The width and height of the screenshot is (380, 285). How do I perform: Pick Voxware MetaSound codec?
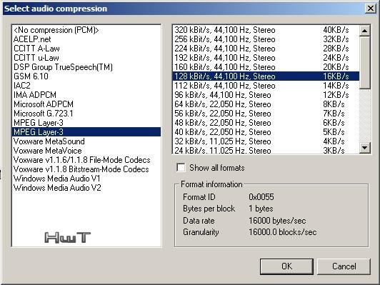click(x=86, y=141)
